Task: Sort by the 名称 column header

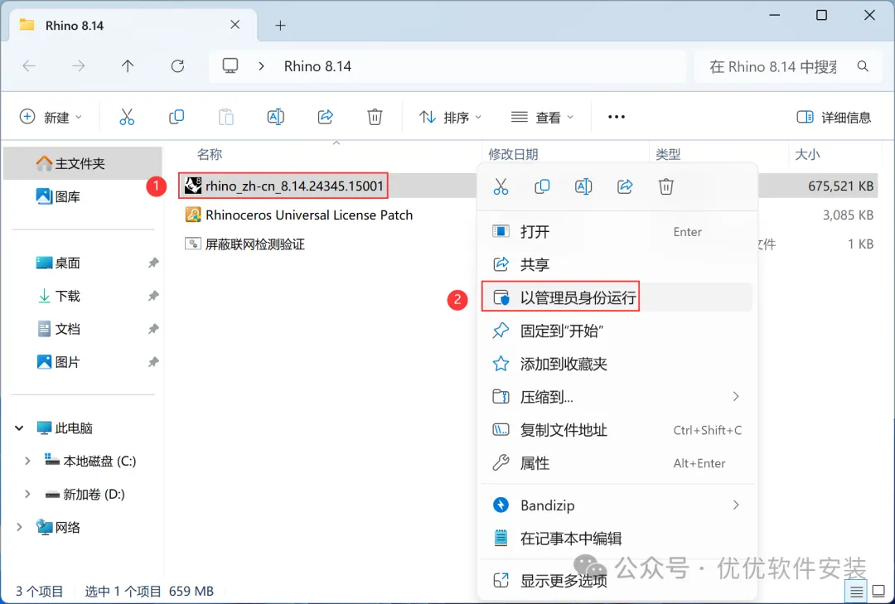Action: 209,154
